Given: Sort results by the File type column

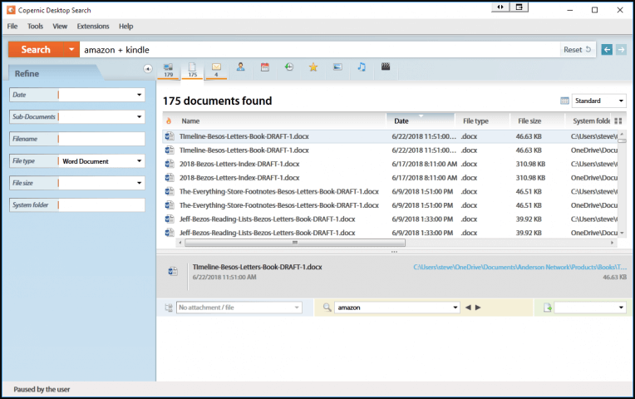Looking at the screenshot, I should pos(482,121).
